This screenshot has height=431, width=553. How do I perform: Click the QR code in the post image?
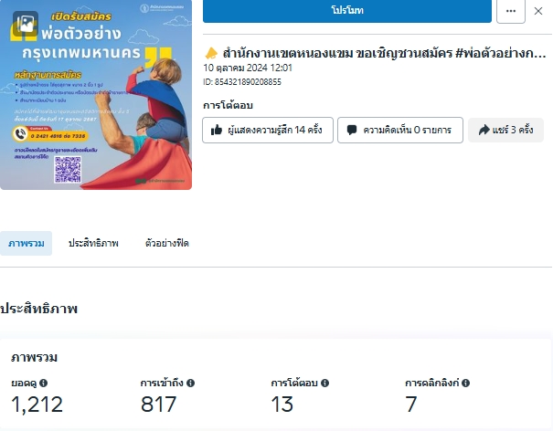pyautogui.click(x=68, y=170)
